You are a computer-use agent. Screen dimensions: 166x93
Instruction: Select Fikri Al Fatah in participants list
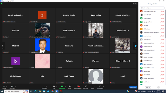point(152,75)
